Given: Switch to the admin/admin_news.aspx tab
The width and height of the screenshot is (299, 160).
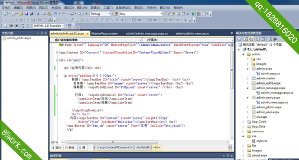Looking at the screenshot, I should click(192, 33).
